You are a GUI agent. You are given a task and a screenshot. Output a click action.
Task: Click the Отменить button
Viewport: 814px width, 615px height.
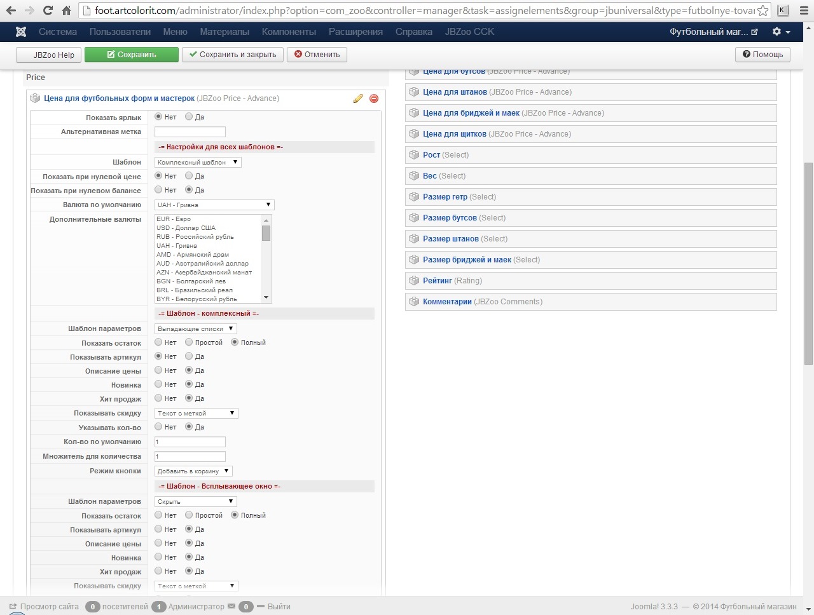317,55
